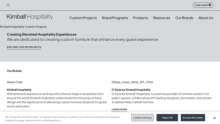Close the cookie consent banner
This screenshot has width=220, height=124.
click(215, 118)
